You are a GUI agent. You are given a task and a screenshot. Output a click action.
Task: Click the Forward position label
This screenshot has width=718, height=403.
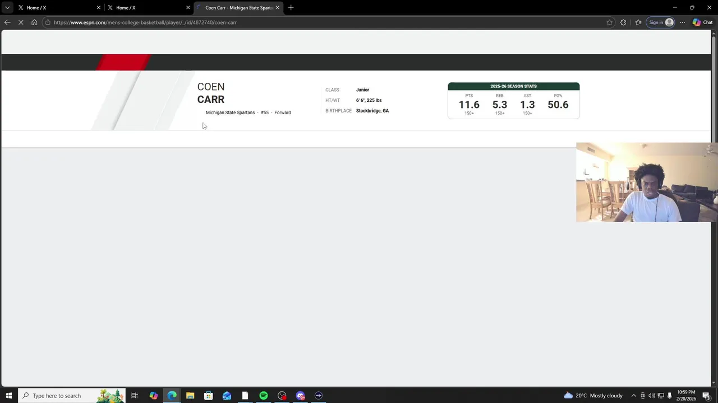[283, 113]
